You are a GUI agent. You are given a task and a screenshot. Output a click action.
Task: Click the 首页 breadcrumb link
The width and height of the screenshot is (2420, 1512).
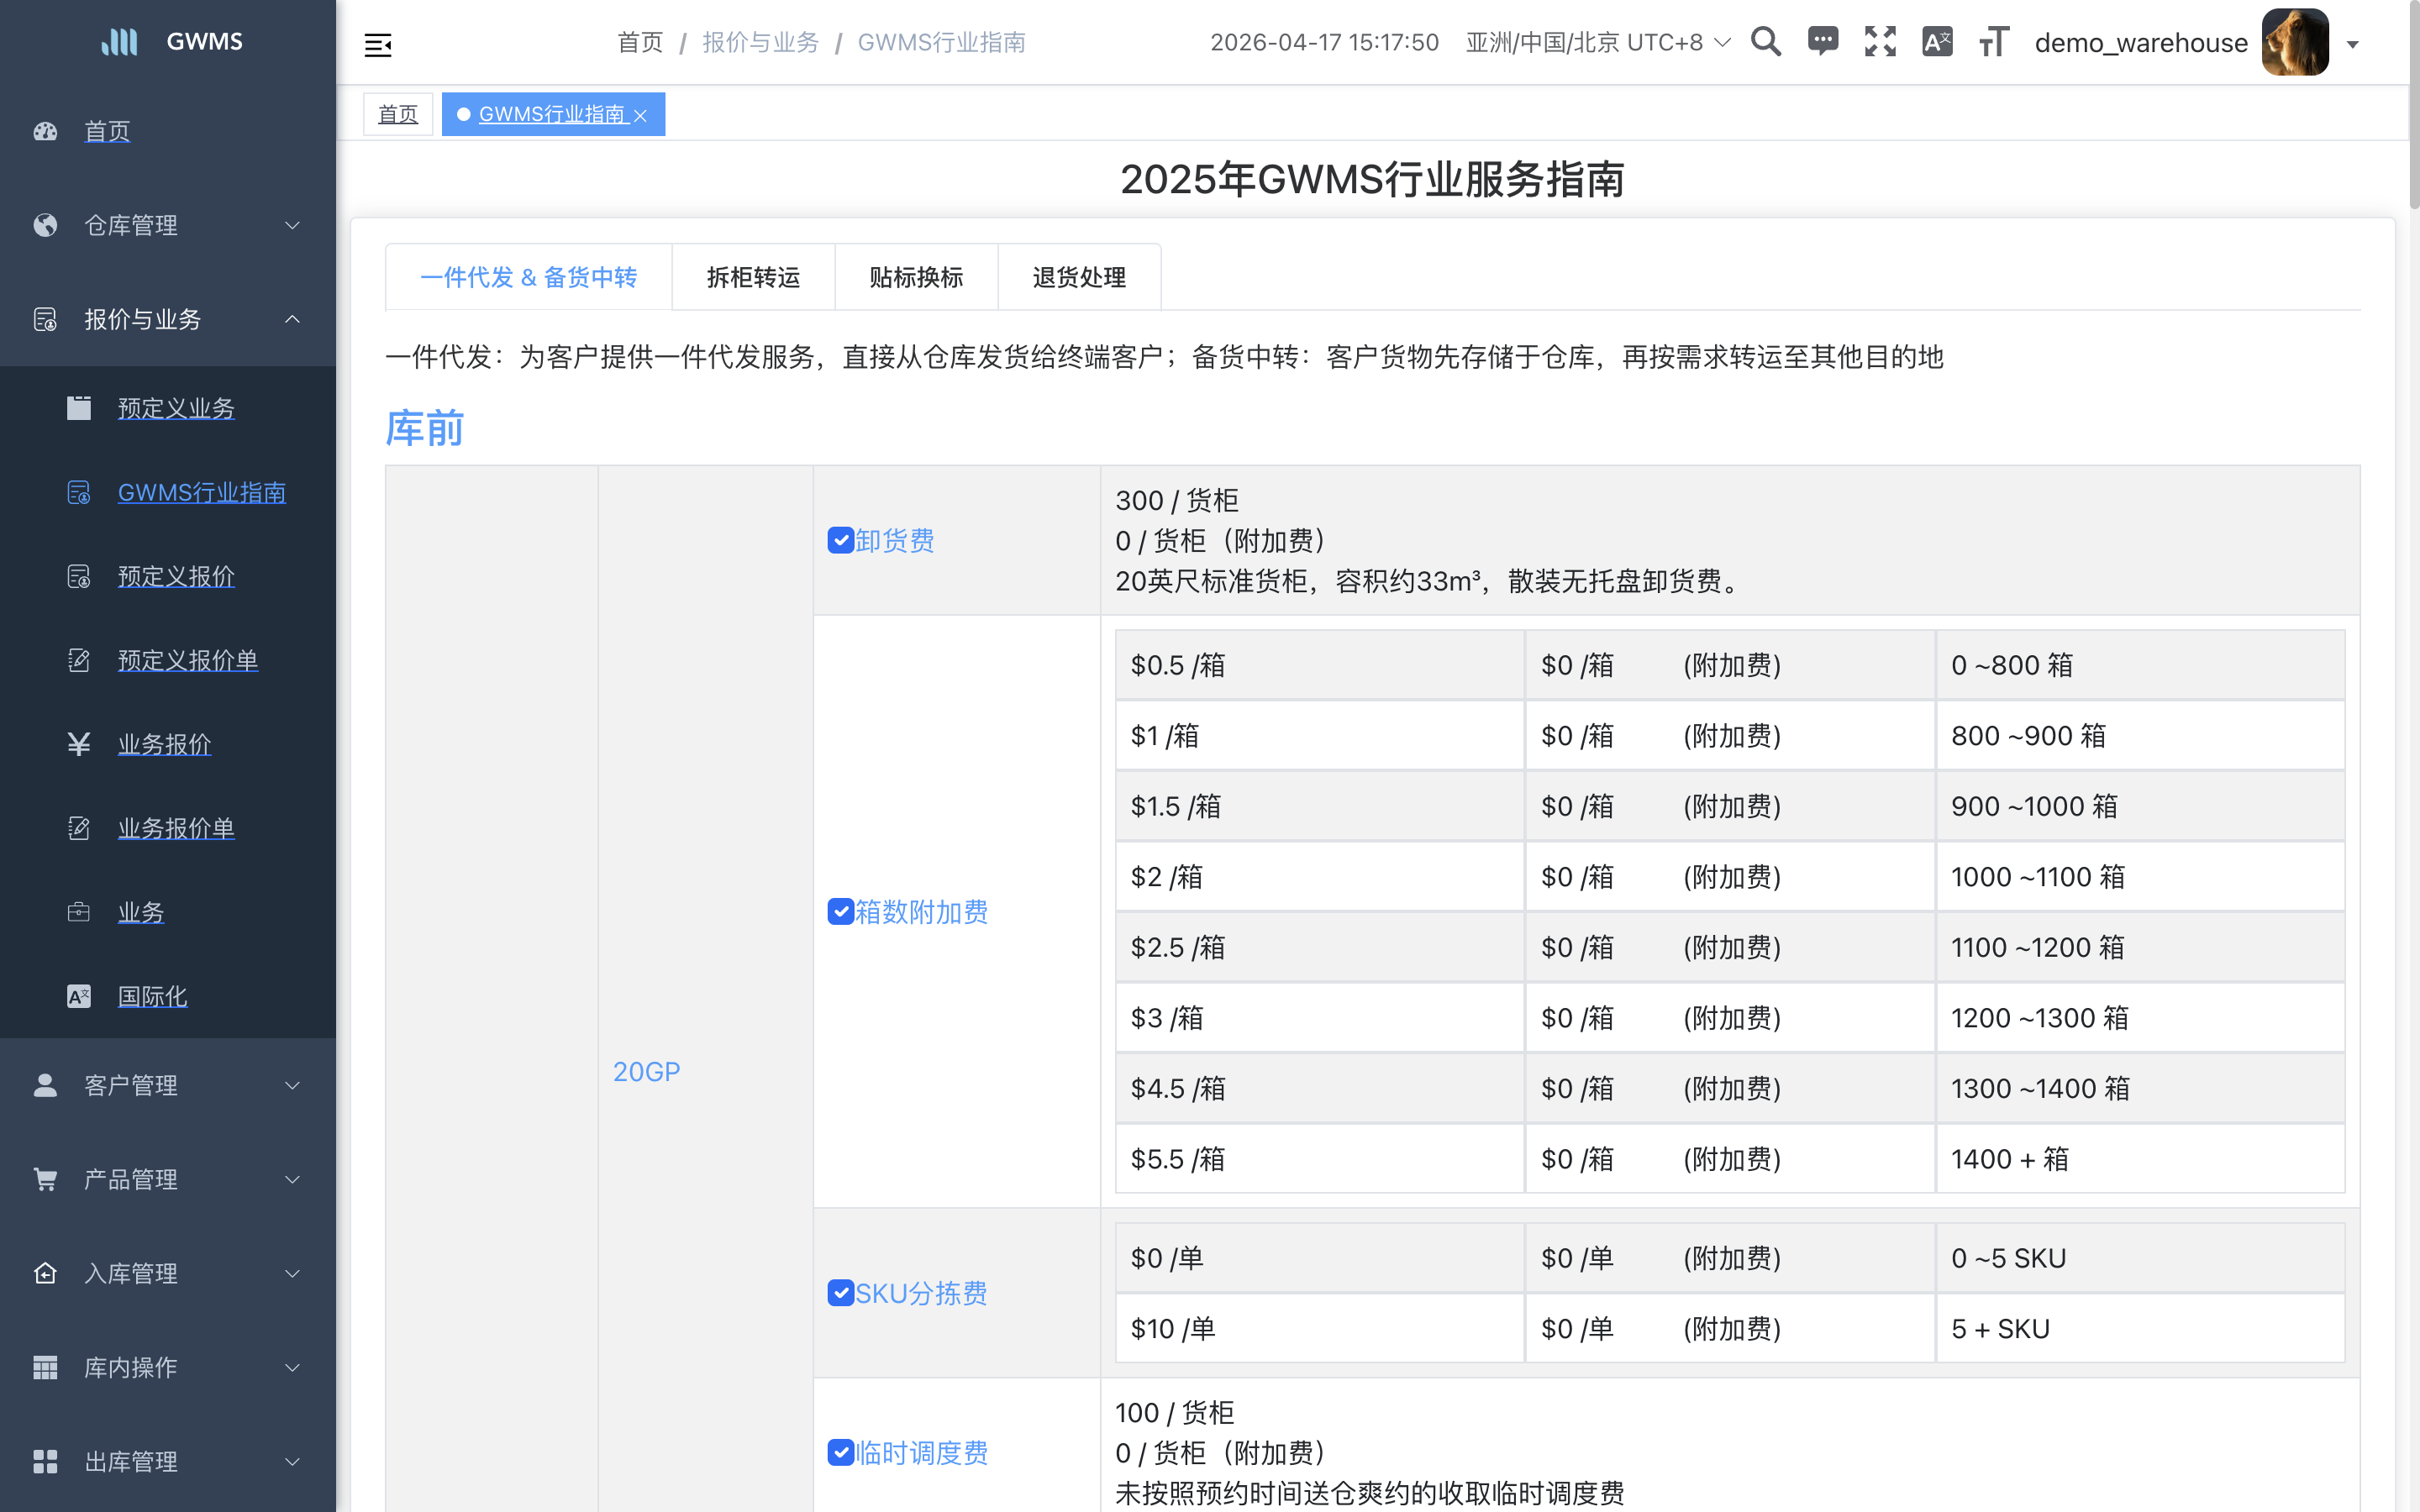click(640, 42)
